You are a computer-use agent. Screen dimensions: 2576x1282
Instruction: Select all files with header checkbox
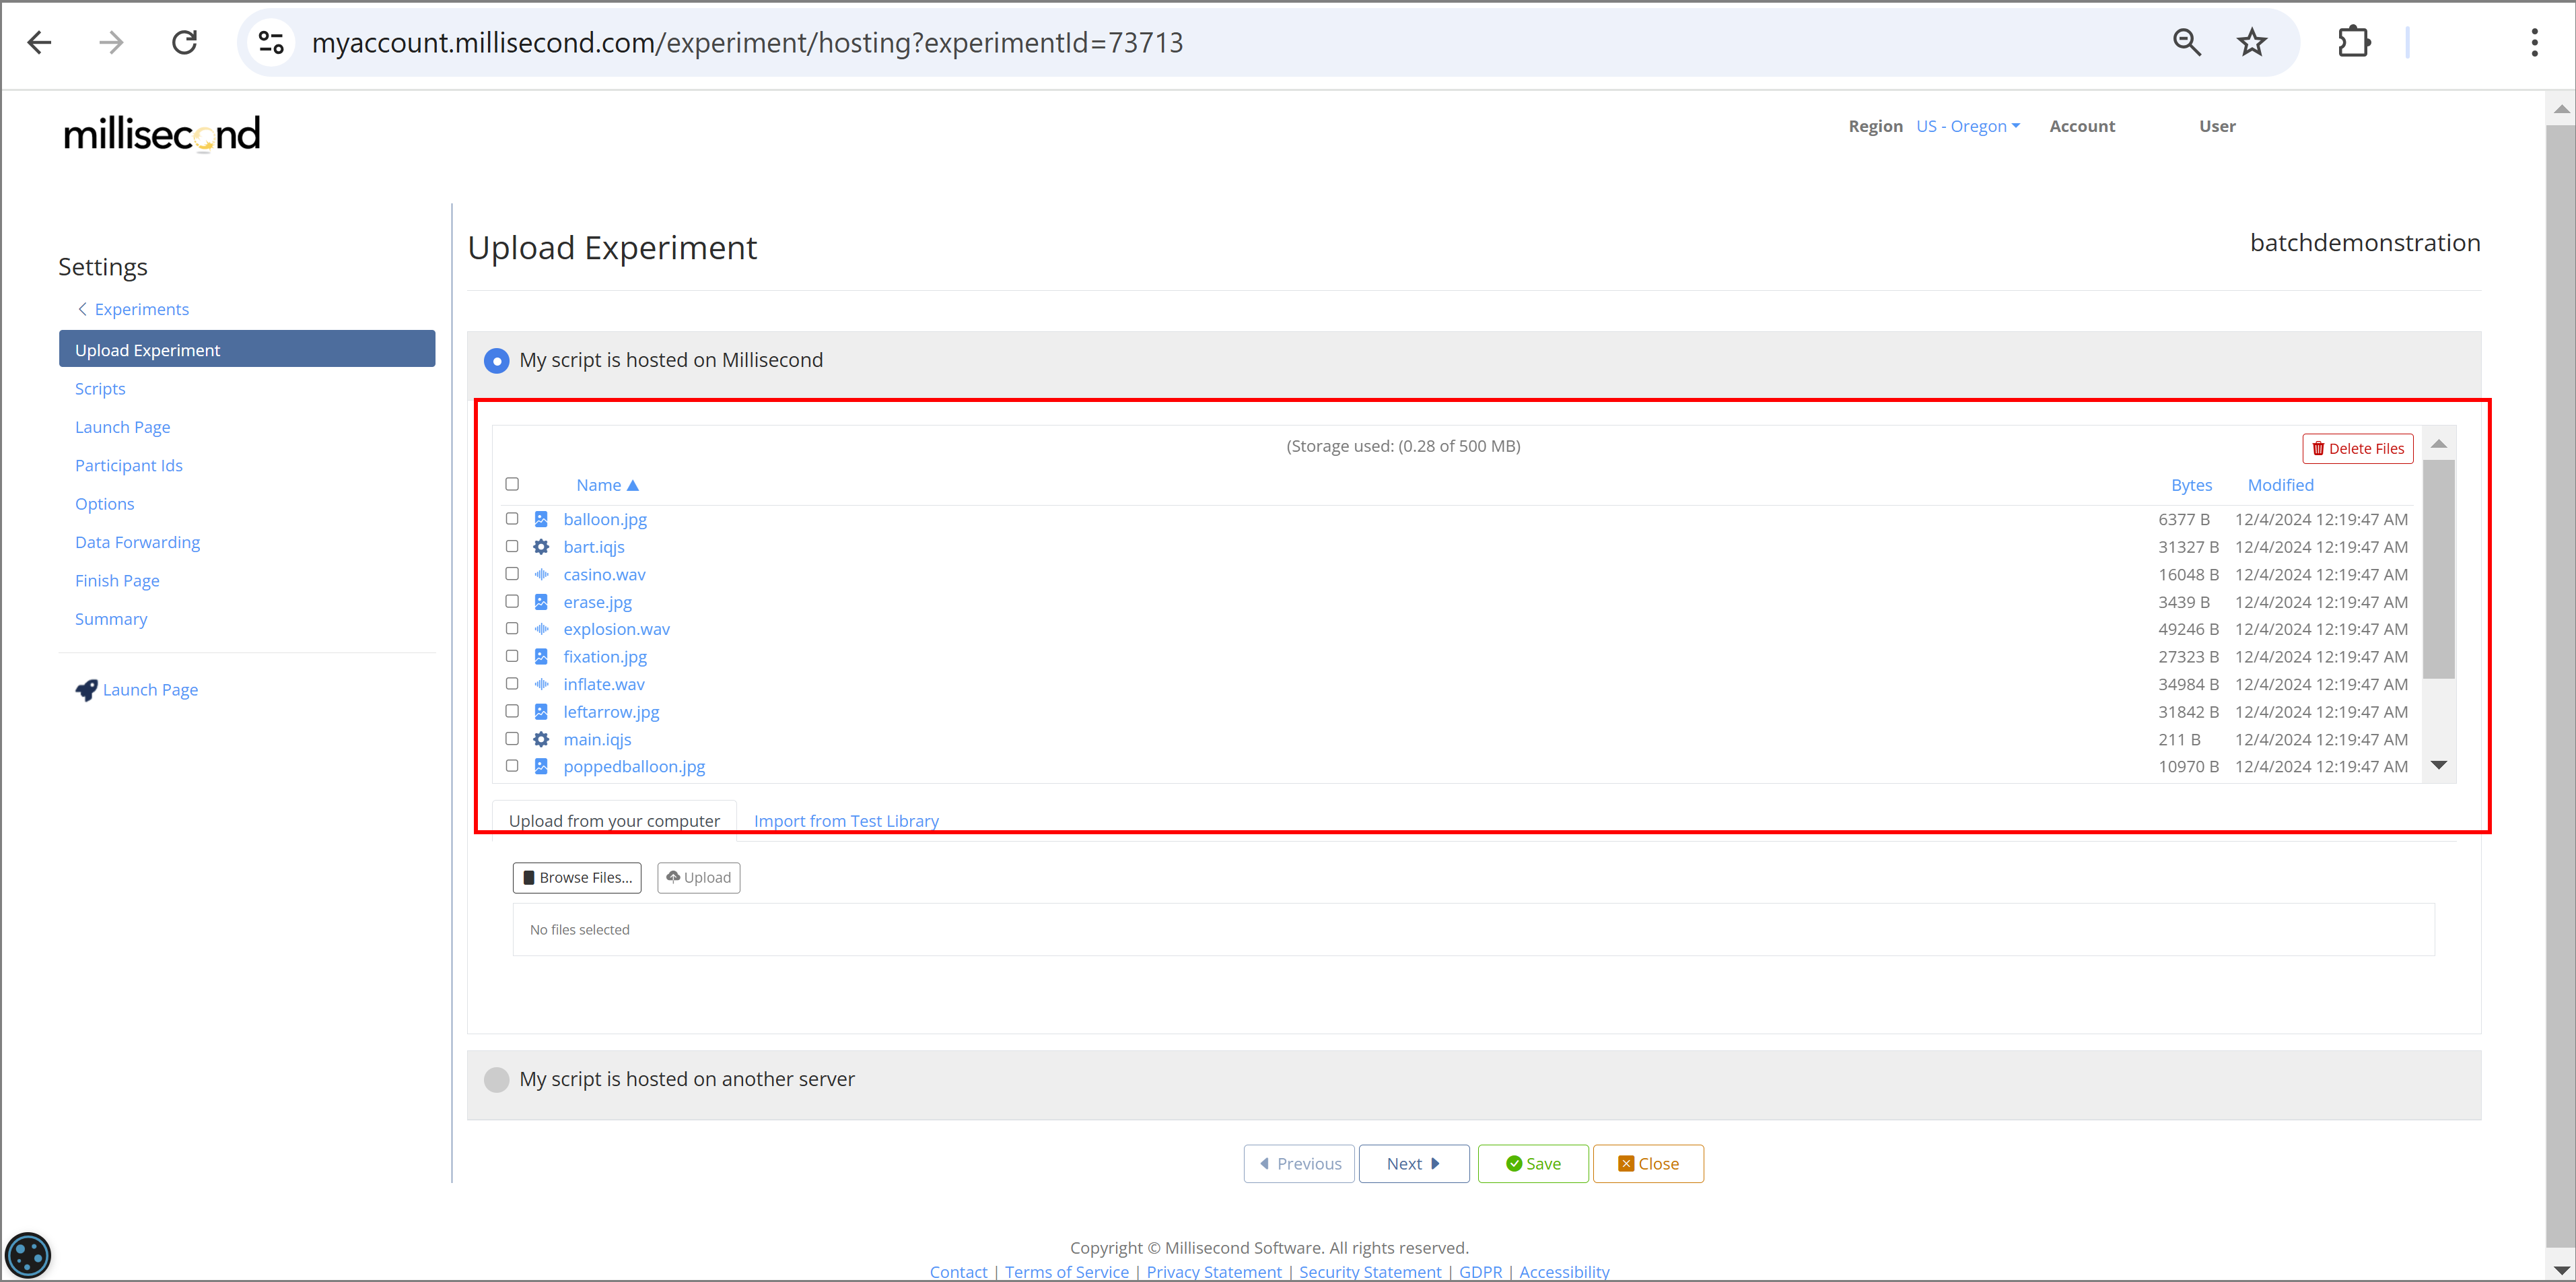pyautogui.click(x=512, y=484)
